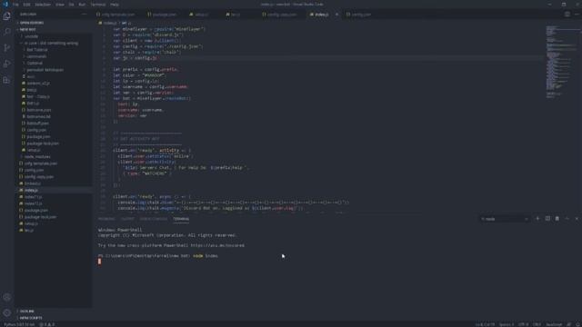Click the Explorer panel more actions ellipsis
582x327 pixels.
click(x=85, y=15)
